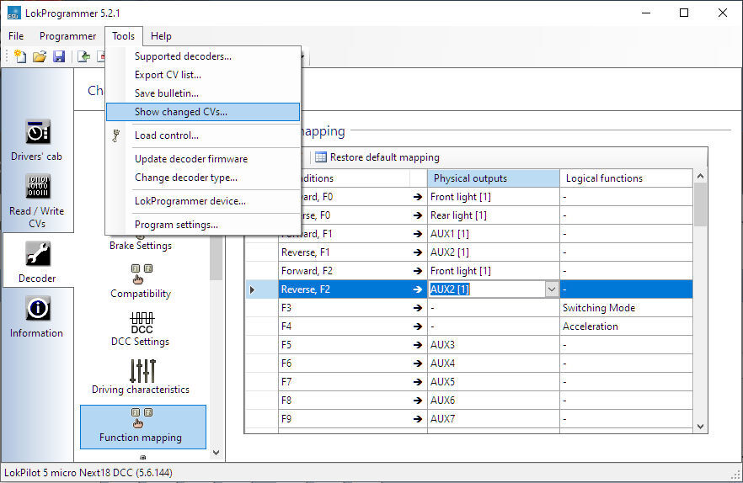Viewport: 743px width, 483px height.
Task: Click the Restore default mapping table icon
Action: (321, 157)
